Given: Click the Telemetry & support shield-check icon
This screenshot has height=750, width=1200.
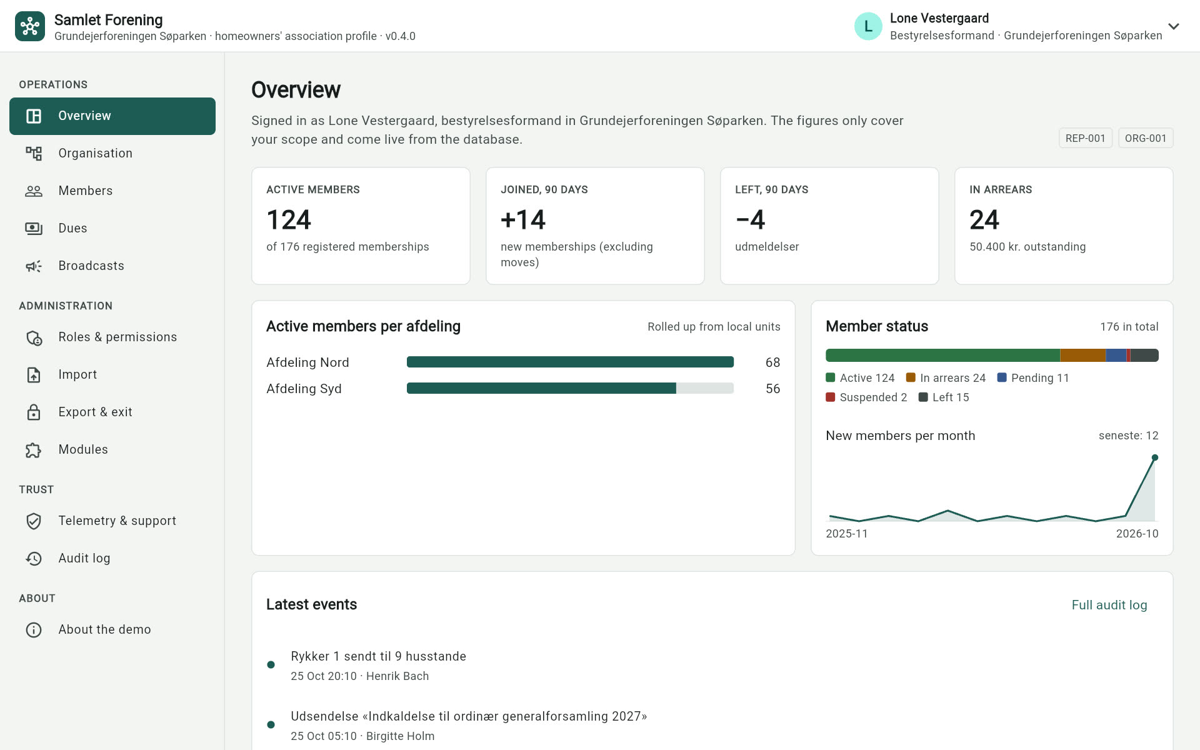Looking at the screenshot, I should (x=34, y=521).
